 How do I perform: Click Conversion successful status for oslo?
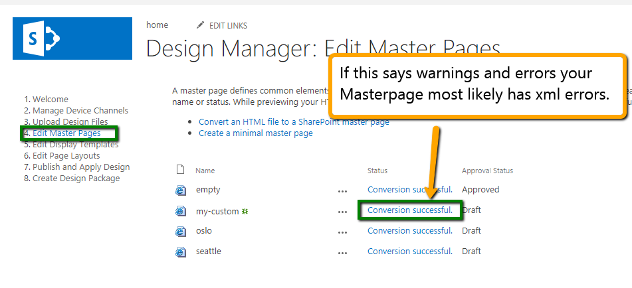pyautogui.click(x=410, y=230)
